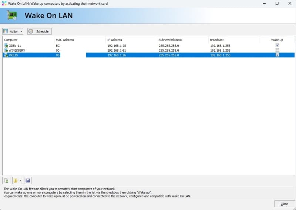Enable Wake up checkbox for WIN2K8SRV
This screenshot has width=296, height=210.
coord(277,50)
